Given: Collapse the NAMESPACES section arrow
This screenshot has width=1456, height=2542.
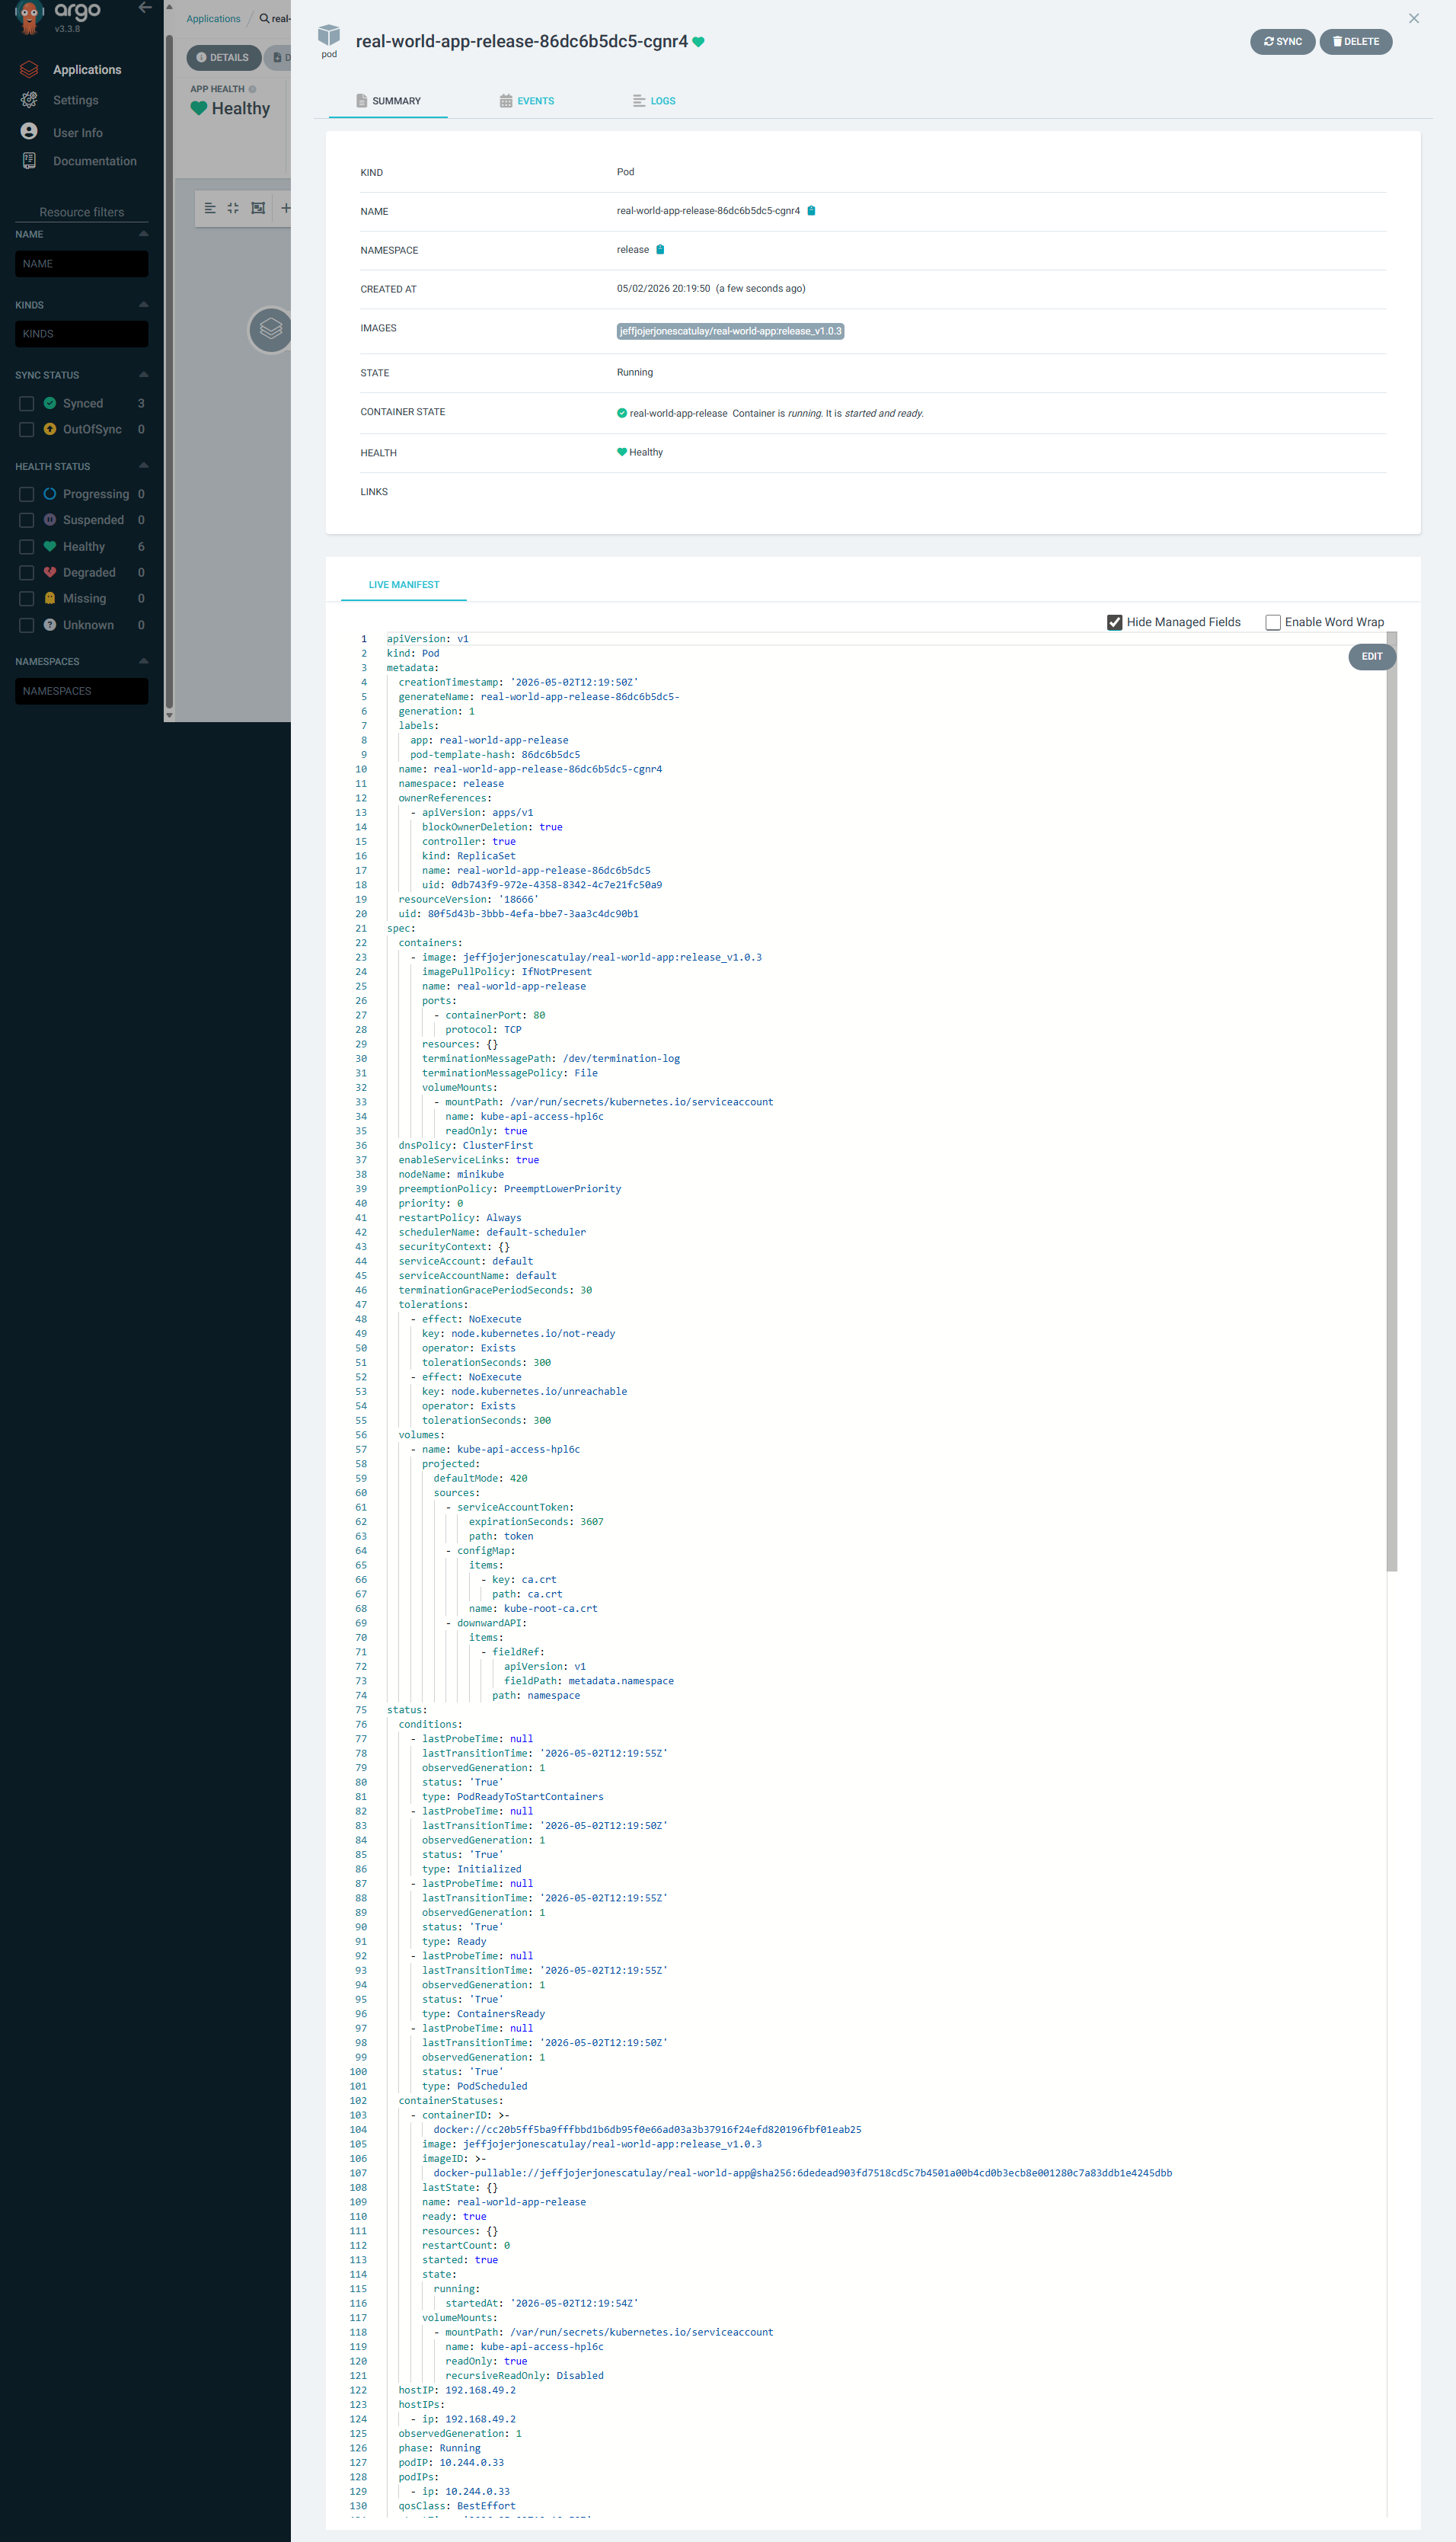Looking at the screenshot, I should (x=143, y=661).
